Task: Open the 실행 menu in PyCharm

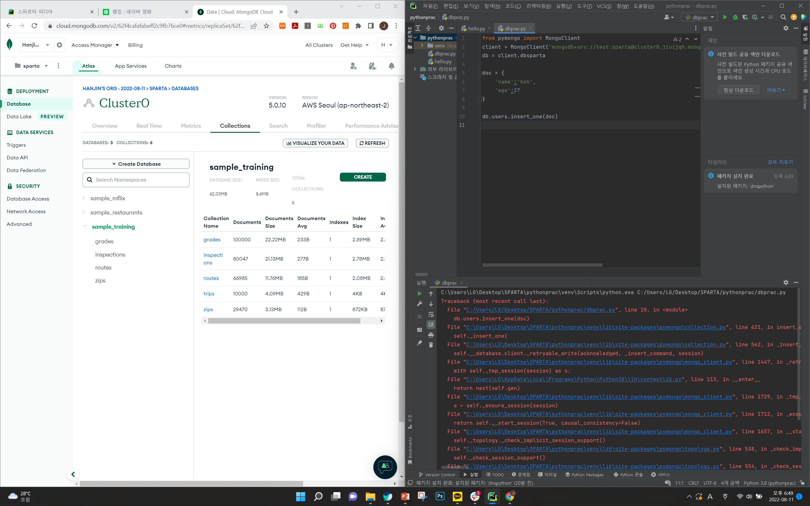Action: pyautogui.click(x=564, y=6)
